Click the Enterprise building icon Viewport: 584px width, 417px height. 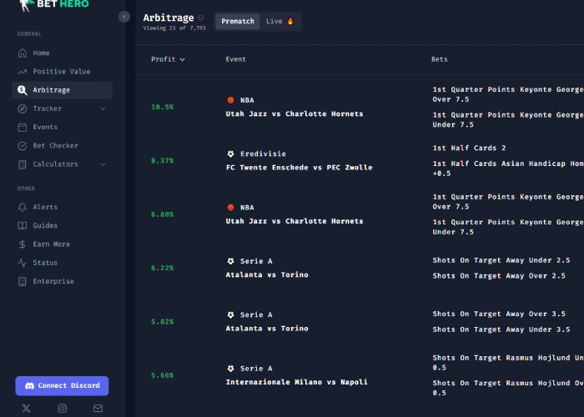23,282
